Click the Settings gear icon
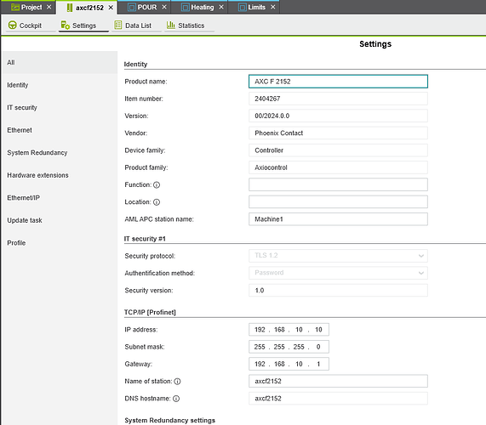This screenshot has width=486, height=425. tap(65, 25)
